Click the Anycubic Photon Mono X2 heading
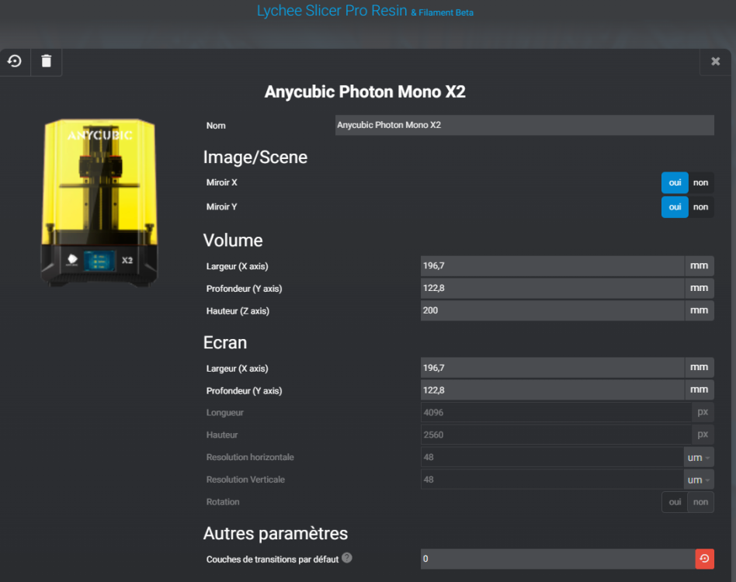The height and width of the screenshot is (582, 736). [x=365, y=92]
